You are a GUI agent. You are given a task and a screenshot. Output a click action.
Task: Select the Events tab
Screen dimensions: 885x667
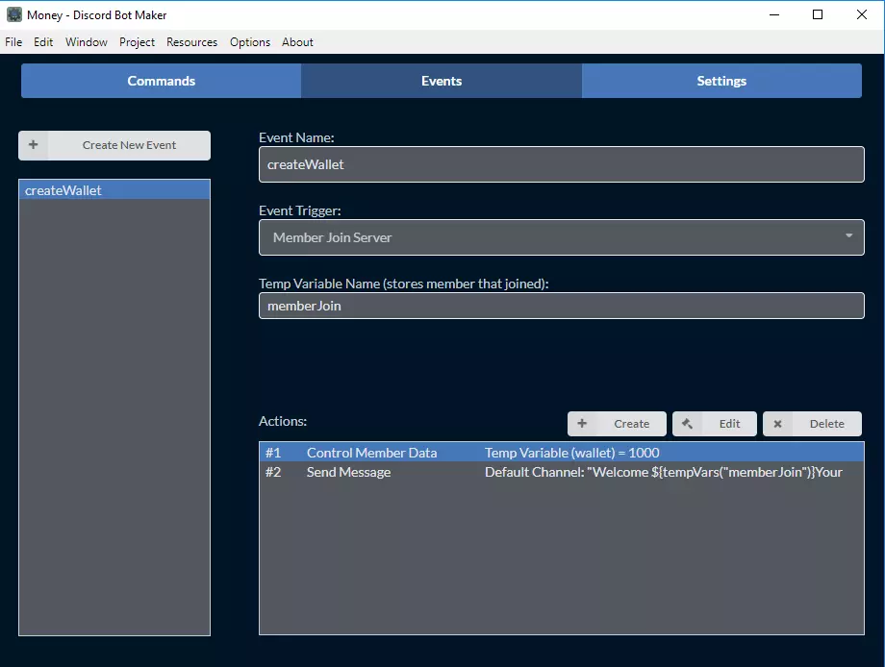click(x=442, y=81)
